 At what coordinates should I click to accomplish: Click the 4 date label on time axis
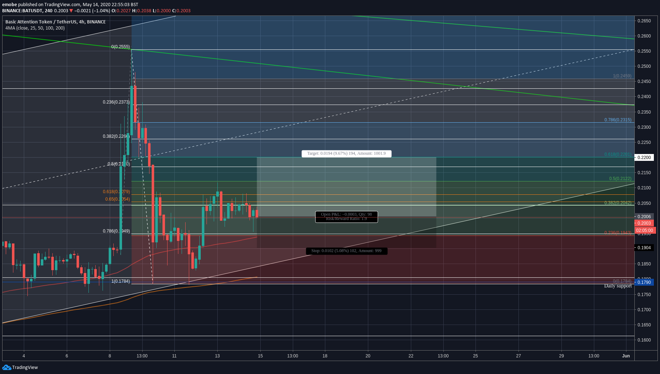pos(24,356)
